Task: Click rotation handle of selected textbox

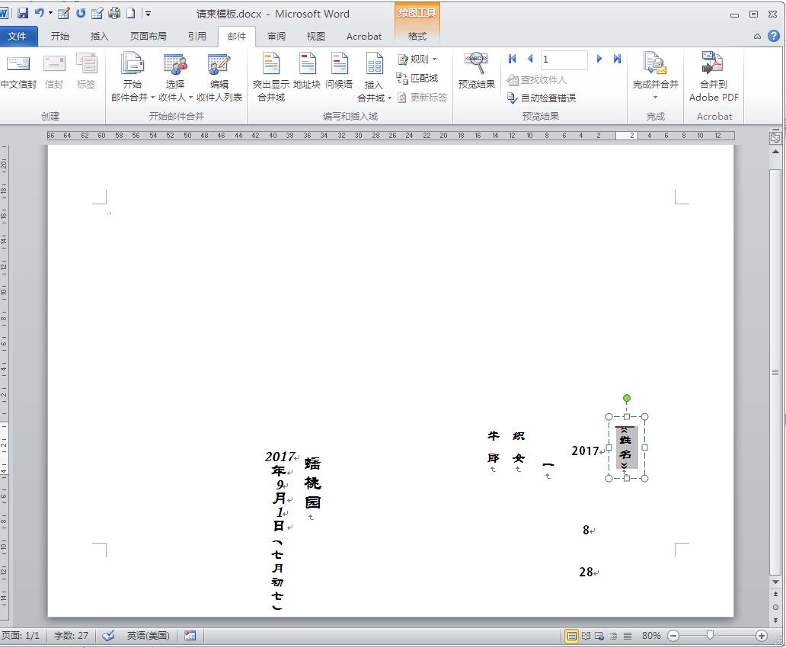Action: [627, 398]
